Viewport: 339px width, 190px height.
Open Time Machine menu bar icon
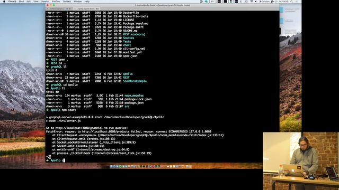tap(246, 1)
